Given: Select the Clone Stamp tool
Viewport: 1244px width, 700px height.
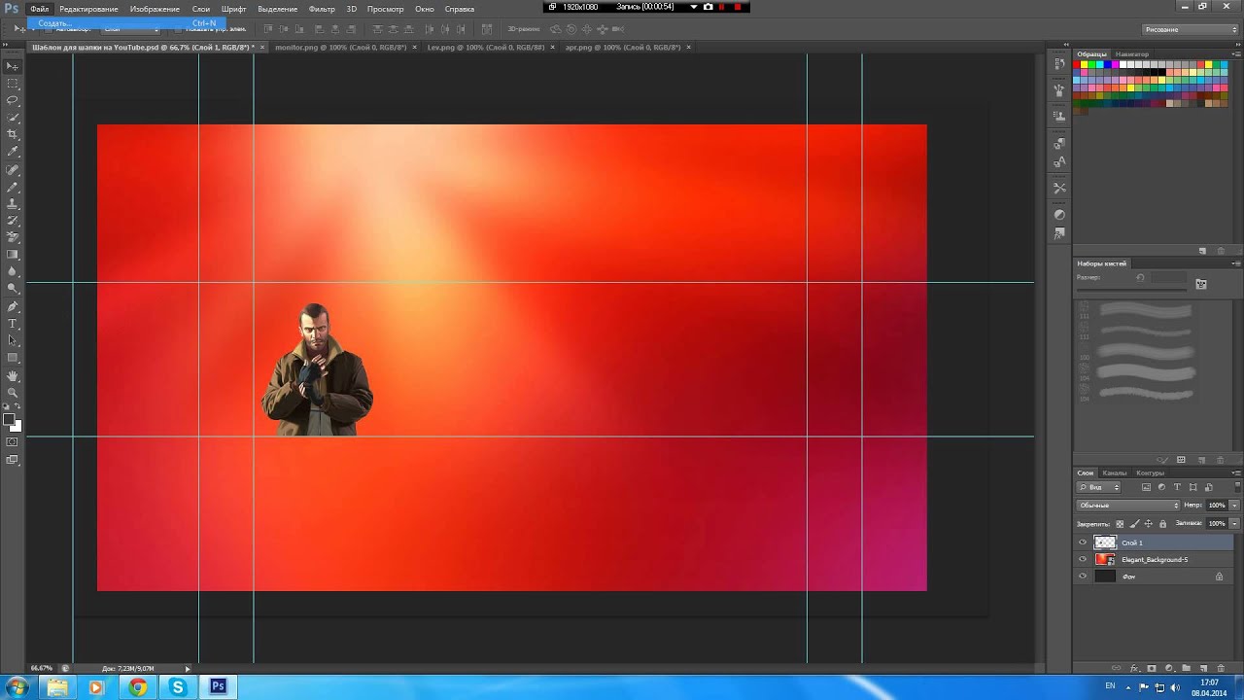Looking at the screenshot, I should point(13,203).
